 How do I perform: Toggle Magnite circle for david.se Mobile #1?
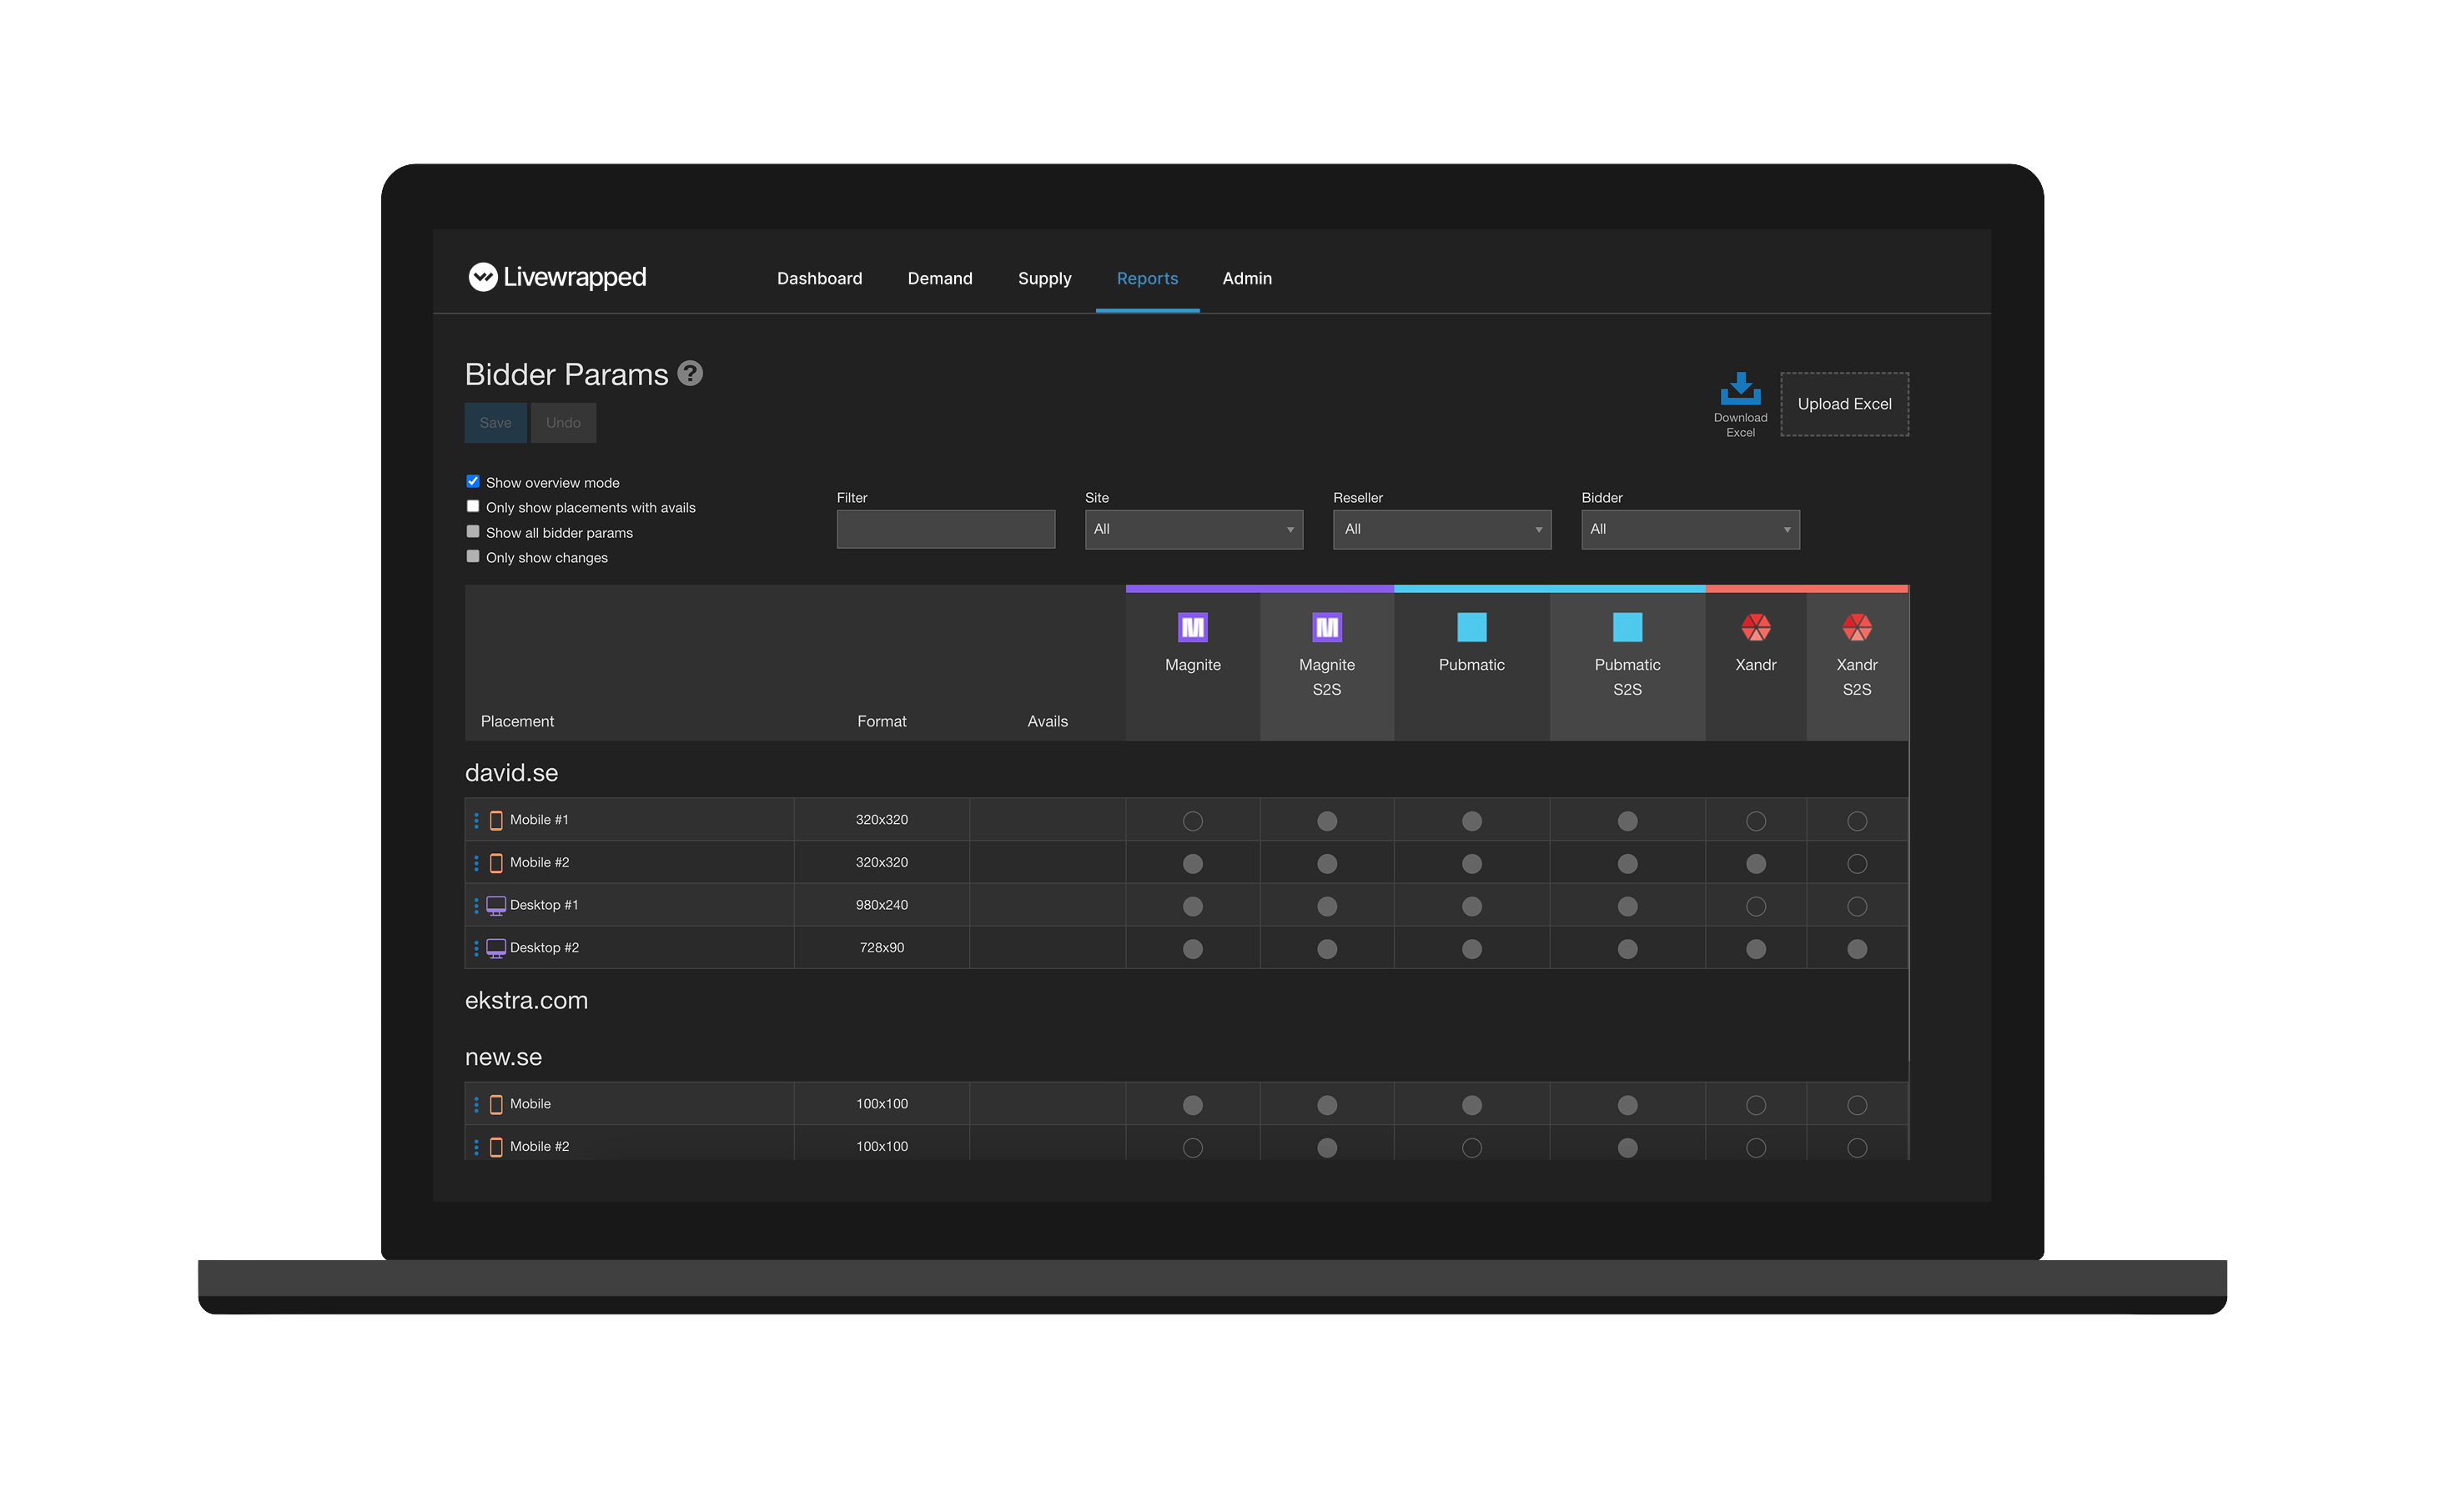tap(1192, 821)
